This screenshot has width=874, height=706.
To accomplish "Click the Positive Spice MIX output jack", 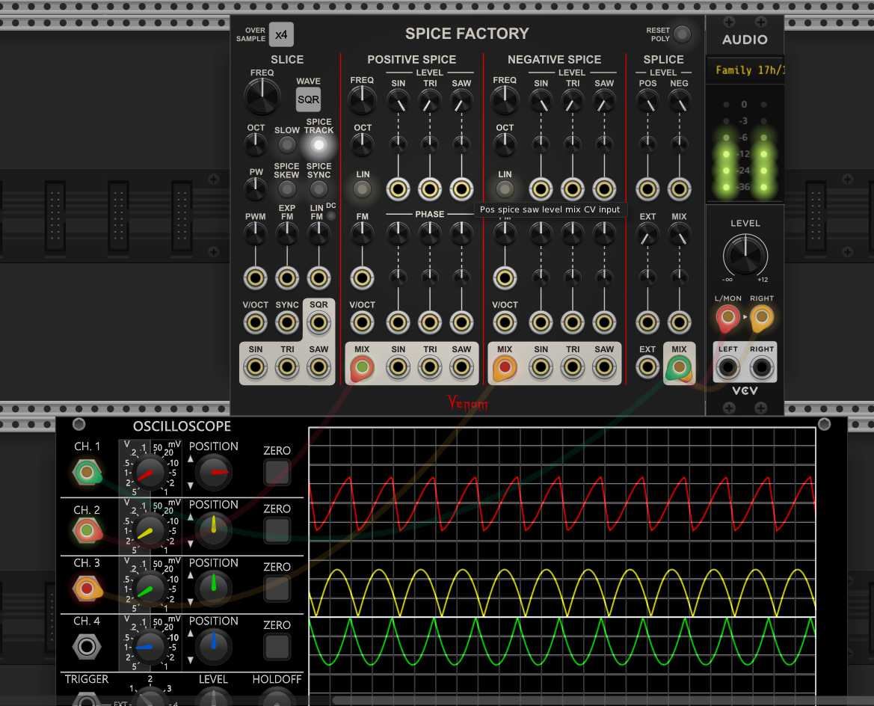I will pyautogui.click(x=363, y=367).
